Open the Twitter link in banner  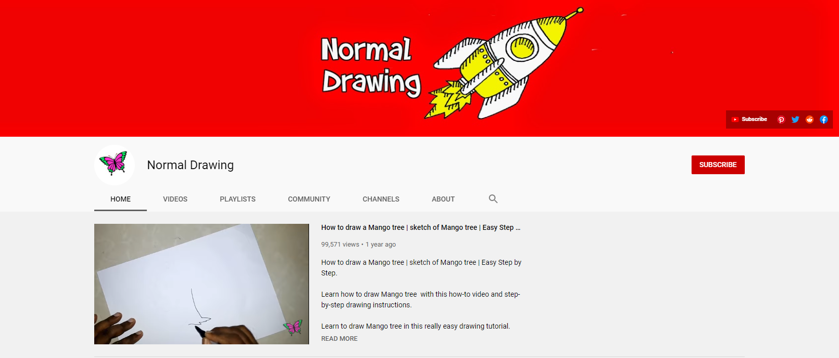click(x=795, y=120)
